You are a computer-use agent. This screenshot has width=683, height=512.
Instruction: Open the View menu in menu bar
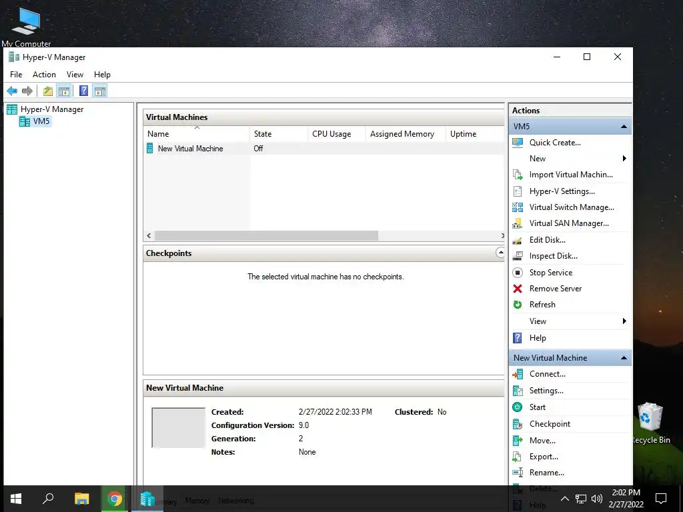[75, 75]
